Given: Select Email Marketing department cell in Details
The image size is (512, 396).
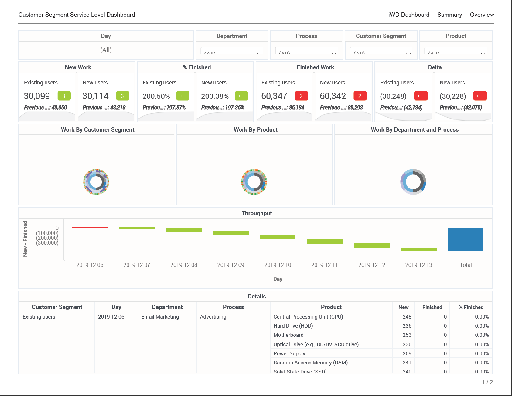Looking at the screenshot, I should coord(160,317).
